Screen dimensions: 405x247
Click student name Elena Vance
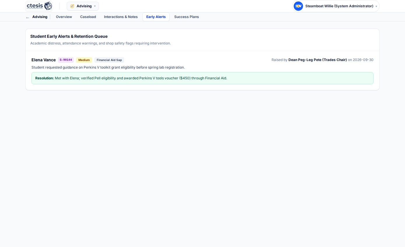point(43,60)
